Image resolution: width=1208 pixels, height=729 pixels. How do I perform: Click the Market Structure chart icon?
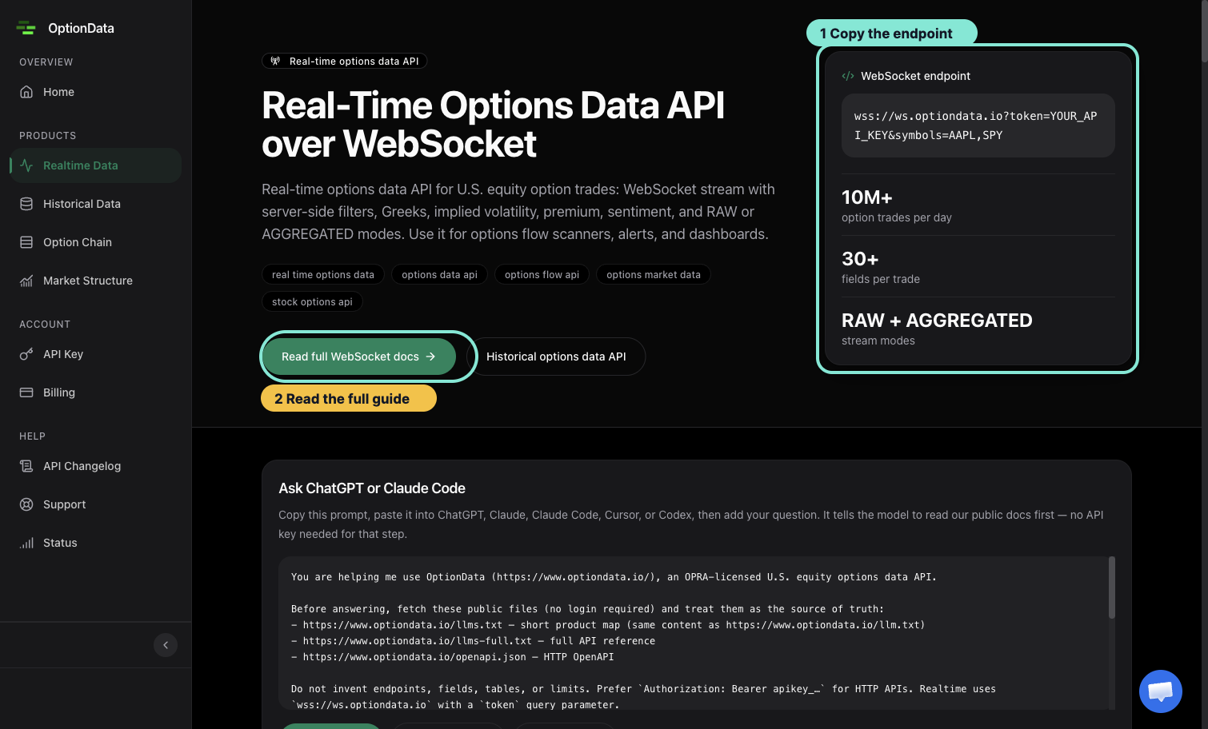pos(26,281)
